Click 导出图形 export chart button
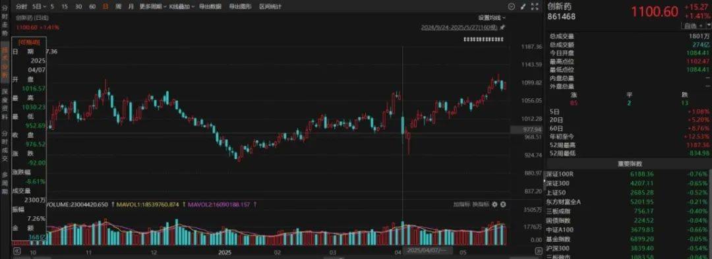The image size is (712, 259). (240, 7)
